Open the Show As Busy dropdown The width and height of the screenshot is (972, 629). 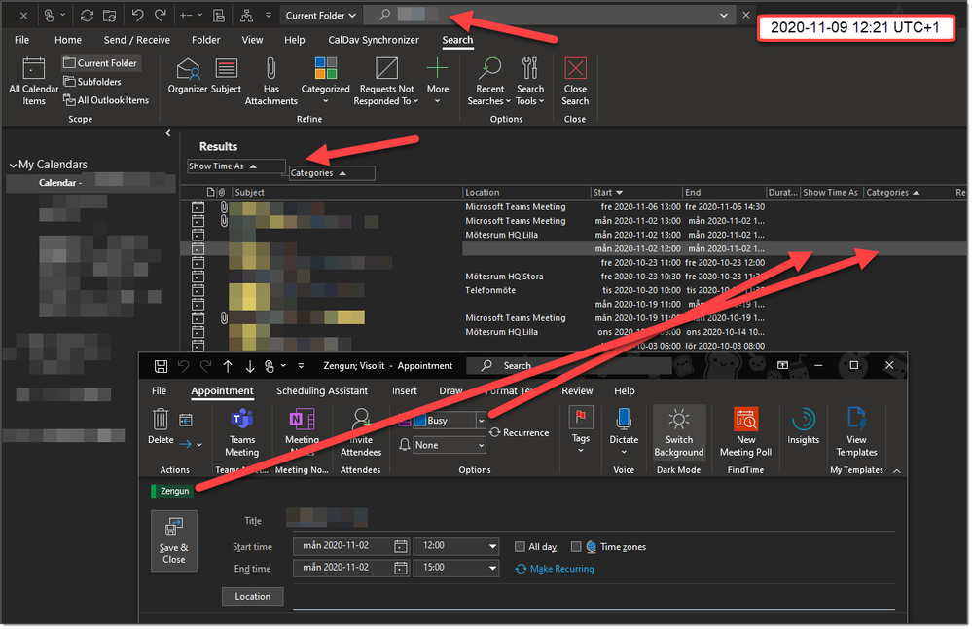[x=481, y=421]
